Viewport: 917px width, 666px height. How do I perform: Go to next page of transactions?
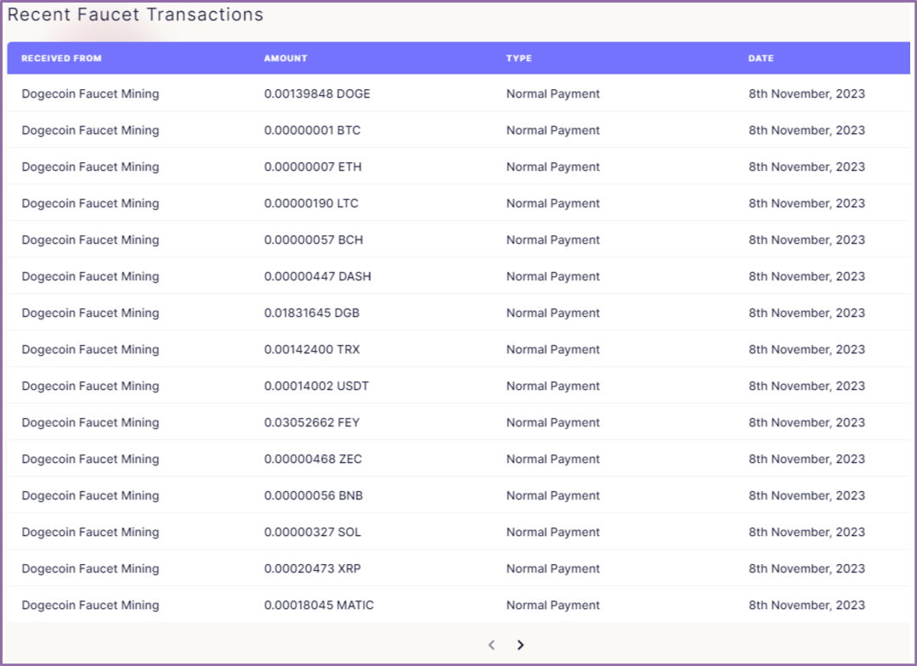click(x=520, y=645)
